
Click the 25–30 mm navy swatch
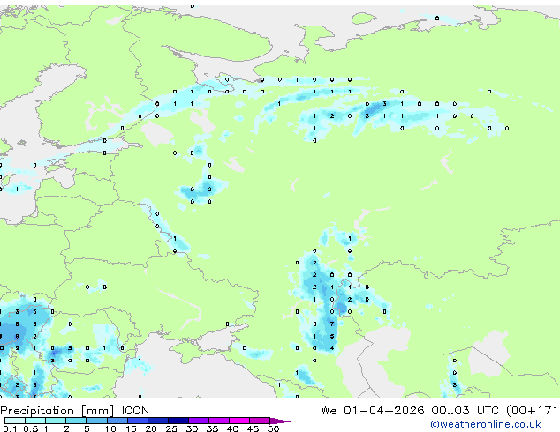[178, 421]
